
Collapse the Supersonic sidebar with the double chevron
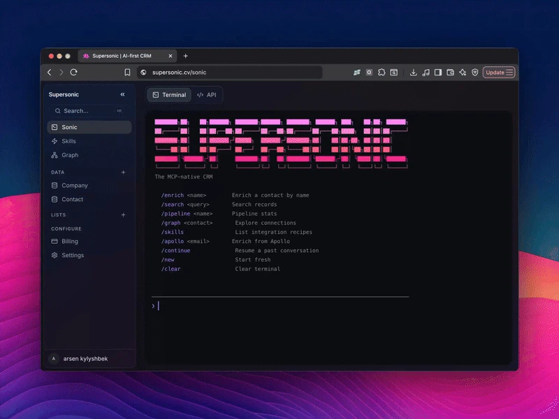click(x=123, y=94)
